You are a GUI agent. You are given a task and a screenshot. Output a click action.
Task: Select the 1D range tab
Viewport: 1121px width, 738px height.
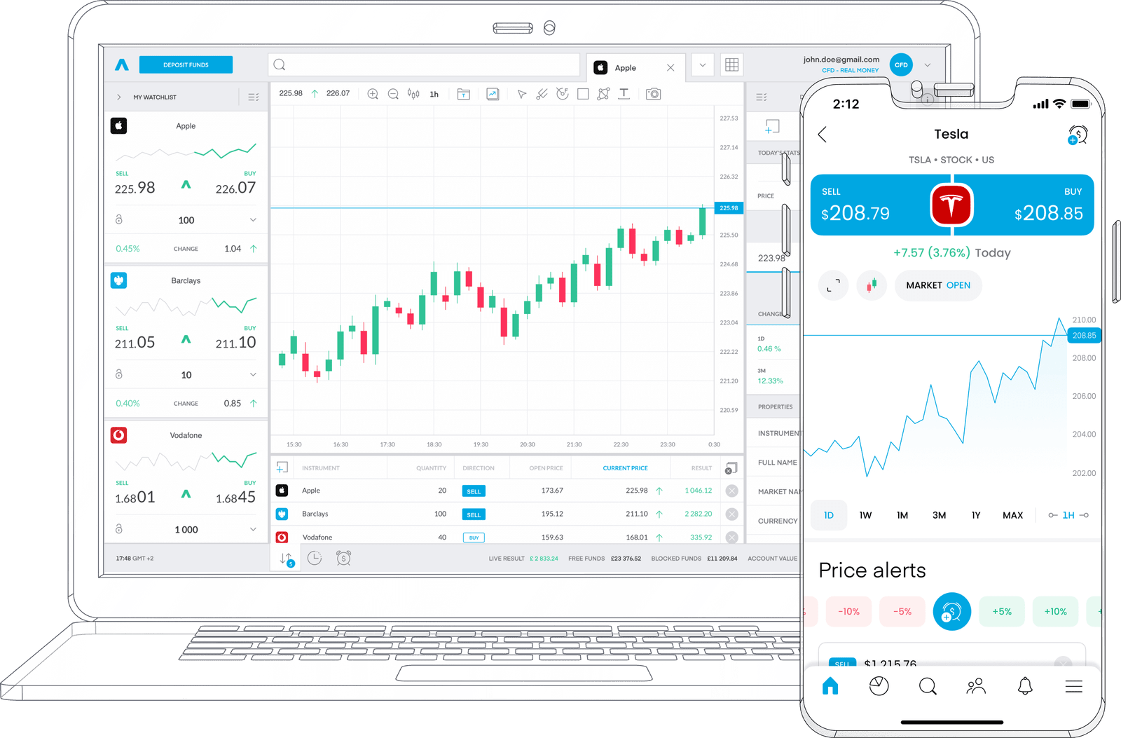click(x=829, y=515)
